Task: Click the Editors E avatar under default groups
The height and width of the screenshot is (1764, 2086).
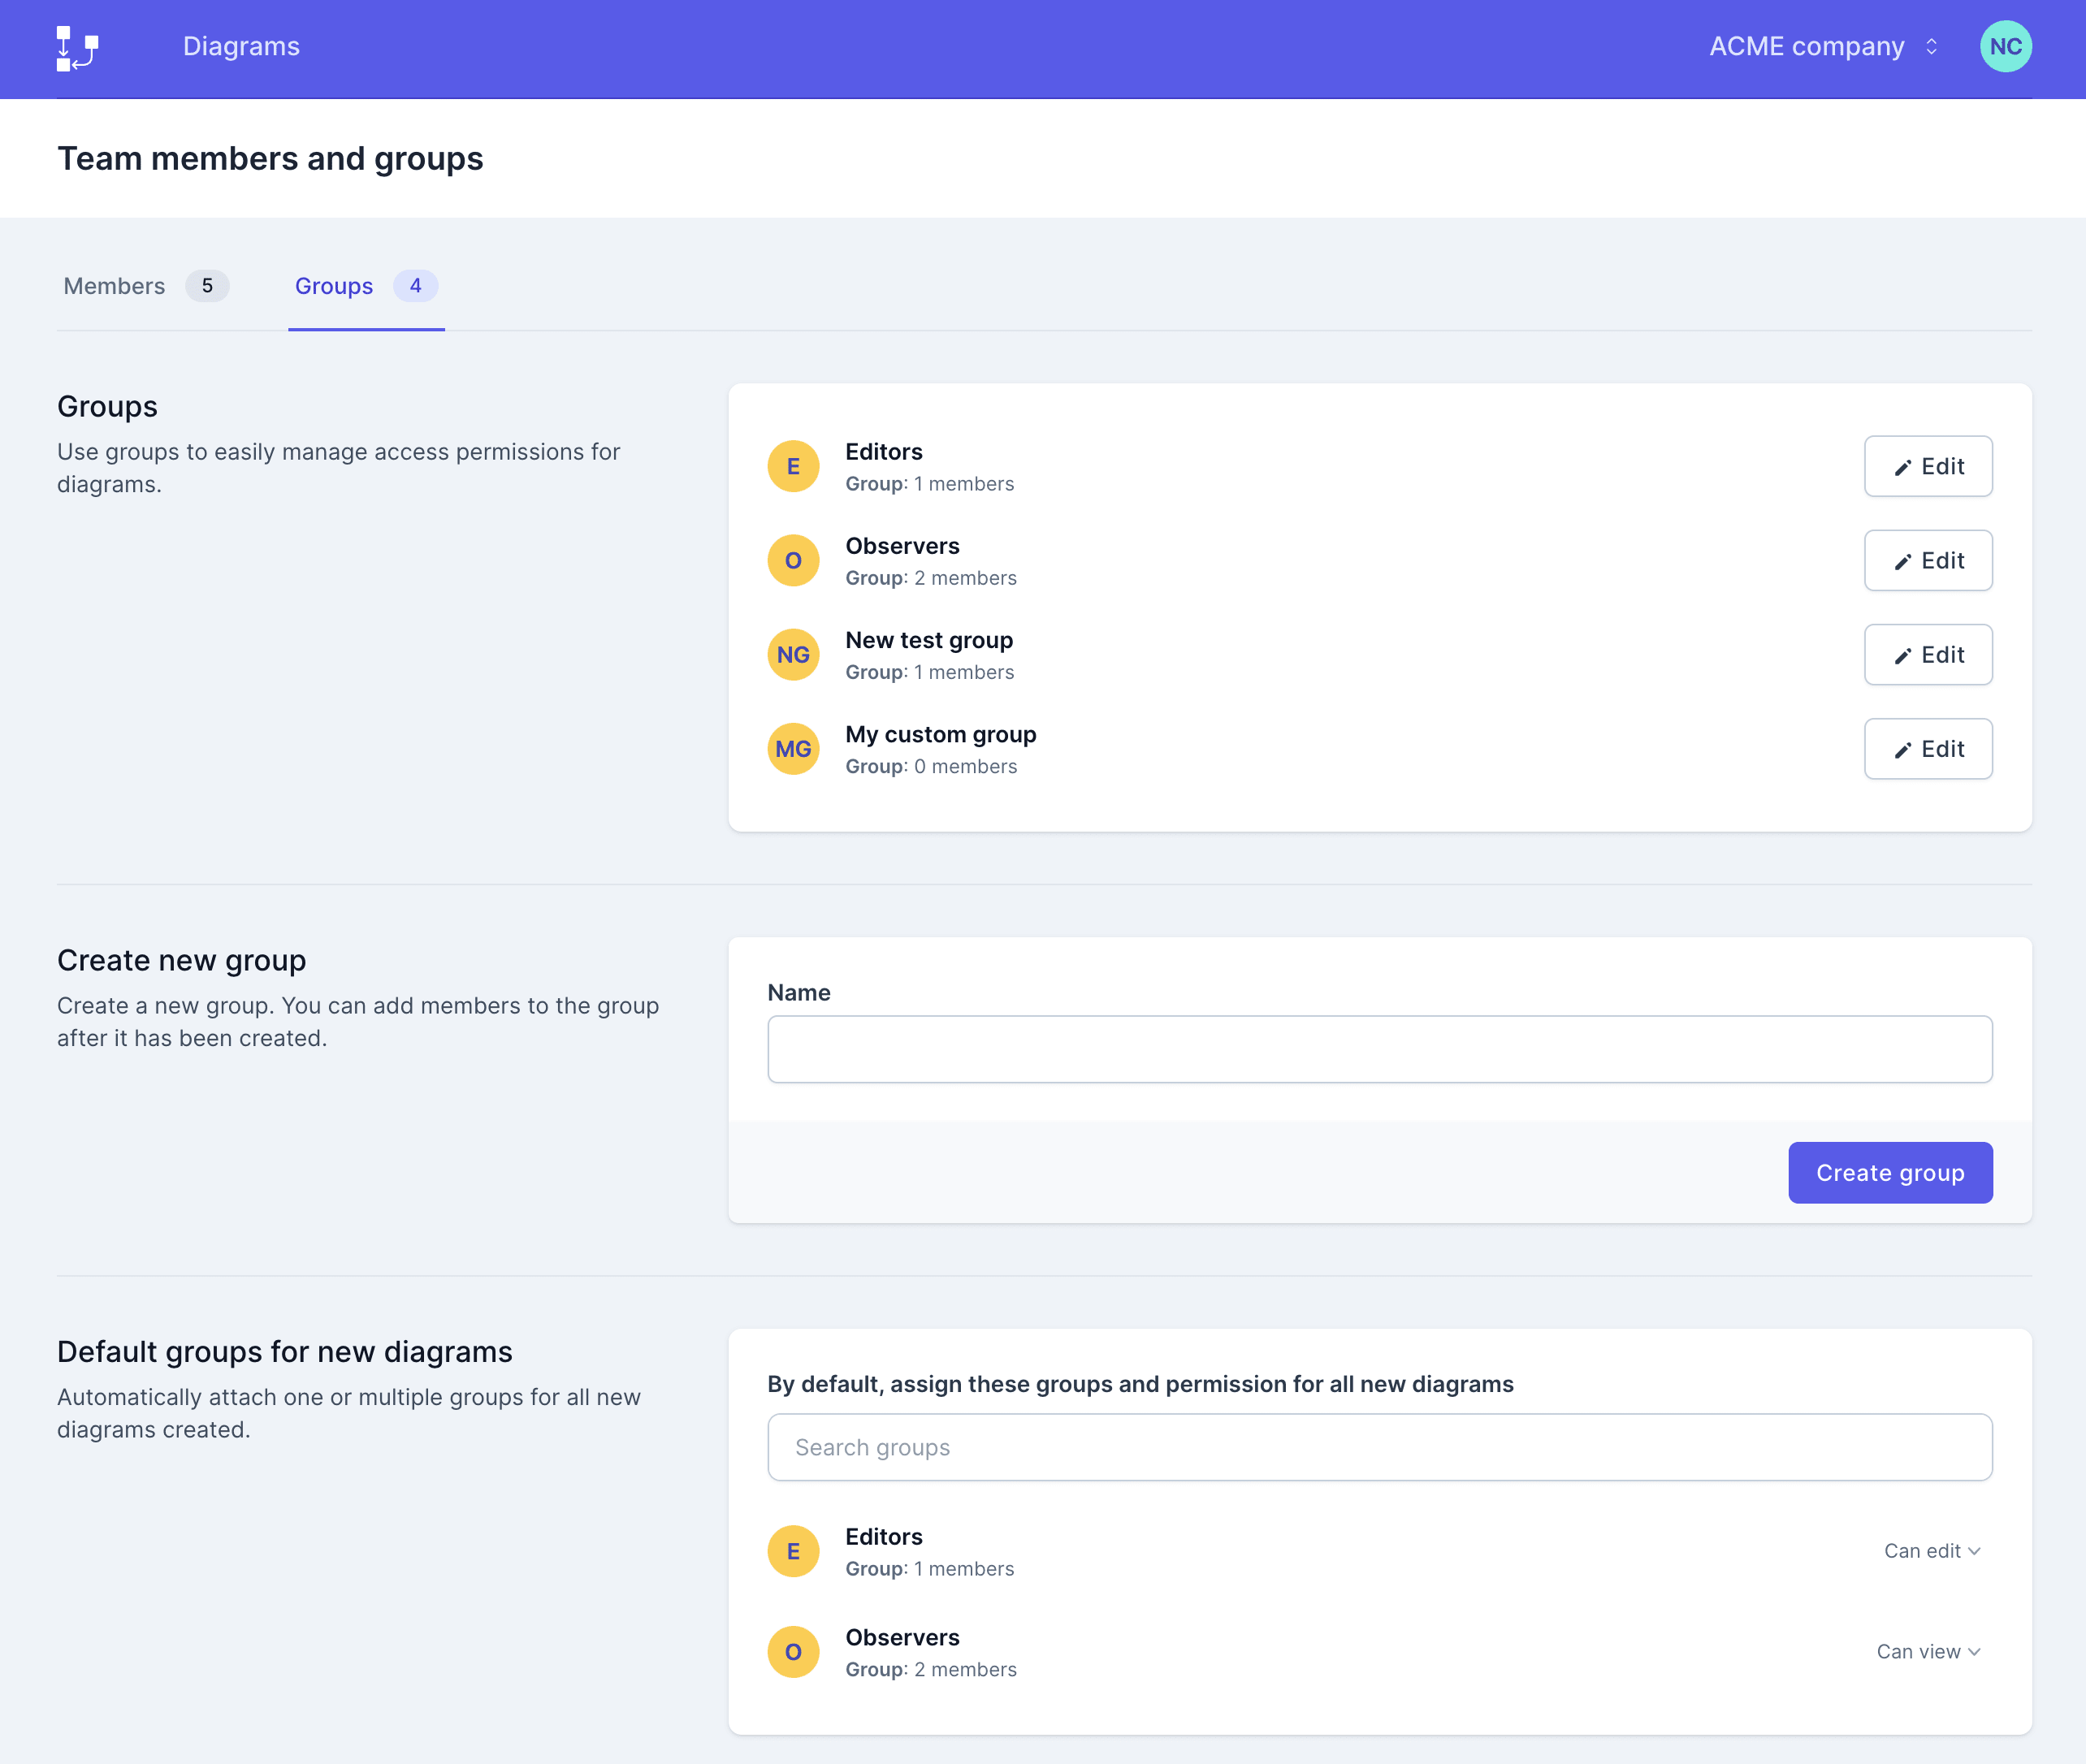Action: [x=793, y=1551]
